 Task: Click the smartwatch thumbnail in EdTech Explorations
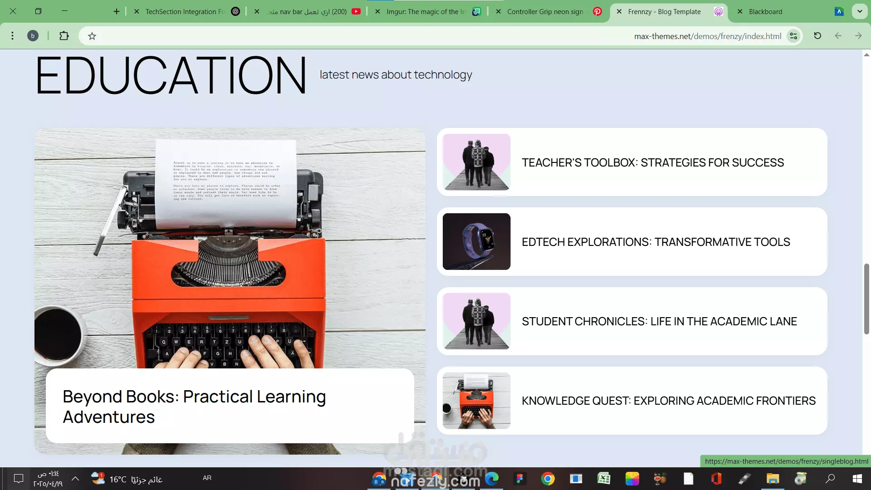click(x=476, y=242)
